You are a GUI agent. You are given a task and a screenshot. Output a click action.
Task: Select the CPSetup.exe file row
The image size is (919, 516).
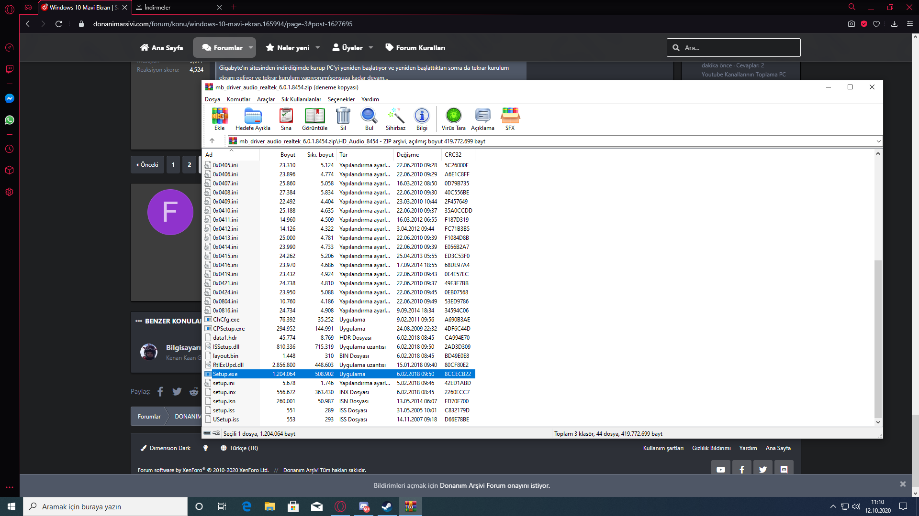point(339,329)
